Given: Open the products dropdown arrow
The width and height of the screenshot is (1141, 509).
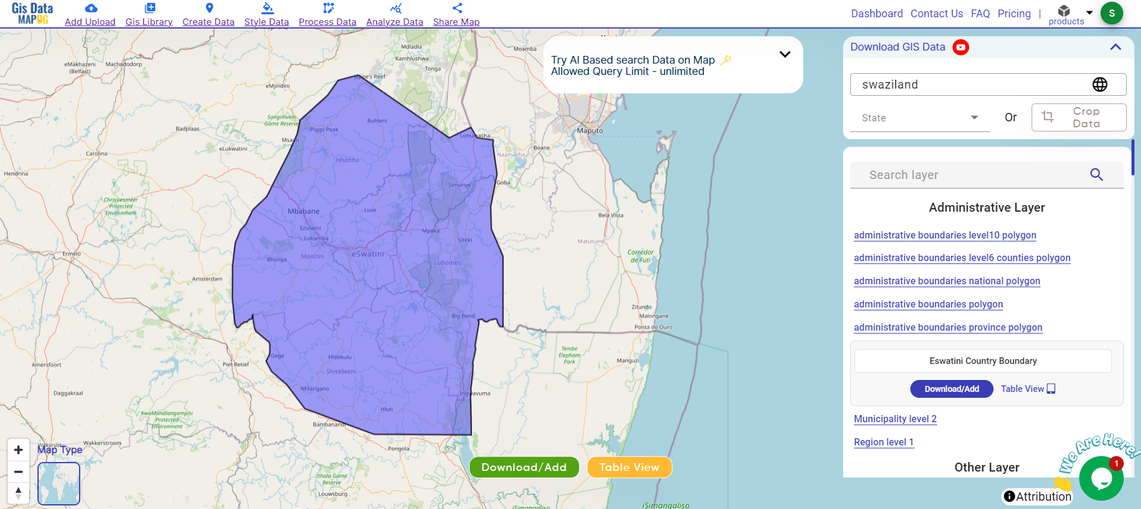Looking at the screenshot, I should coord(1089,12).
